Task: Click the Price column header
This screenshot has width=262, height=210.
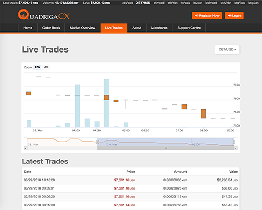Action: click(130, 172)
